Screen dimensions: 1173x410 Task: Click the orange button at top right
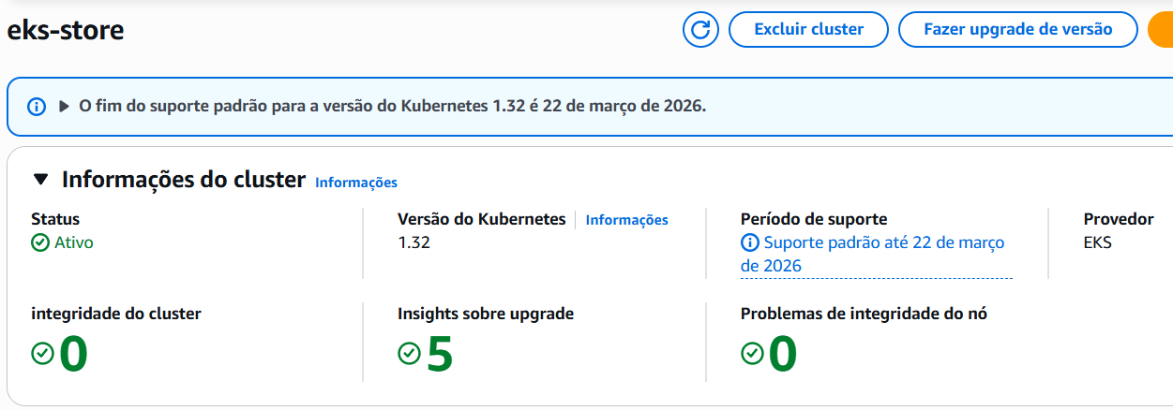pos(1161,29)
